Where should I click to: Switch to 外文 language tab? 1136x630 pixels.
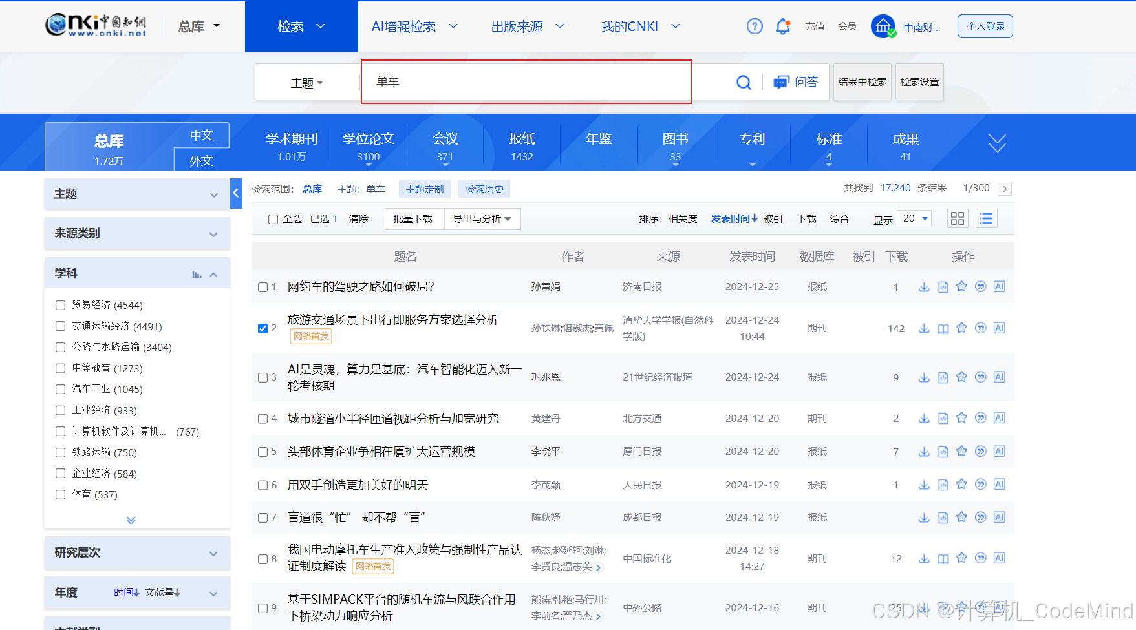coord(202,160)
